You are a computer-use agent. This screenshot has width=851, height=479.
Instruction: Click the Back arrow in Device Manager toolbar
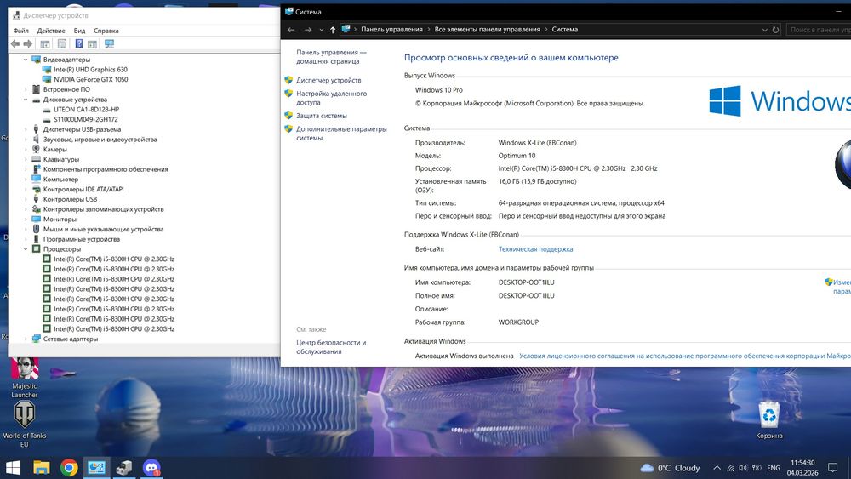click(x=15, y=44)
